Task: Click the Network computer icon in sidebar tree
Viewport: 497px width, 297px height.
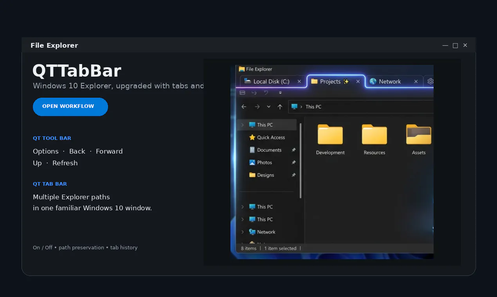Action: tap(252, 232)
